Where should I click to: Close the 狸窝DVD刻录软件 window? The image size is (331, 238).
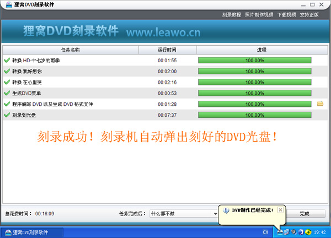click(322, 4)
